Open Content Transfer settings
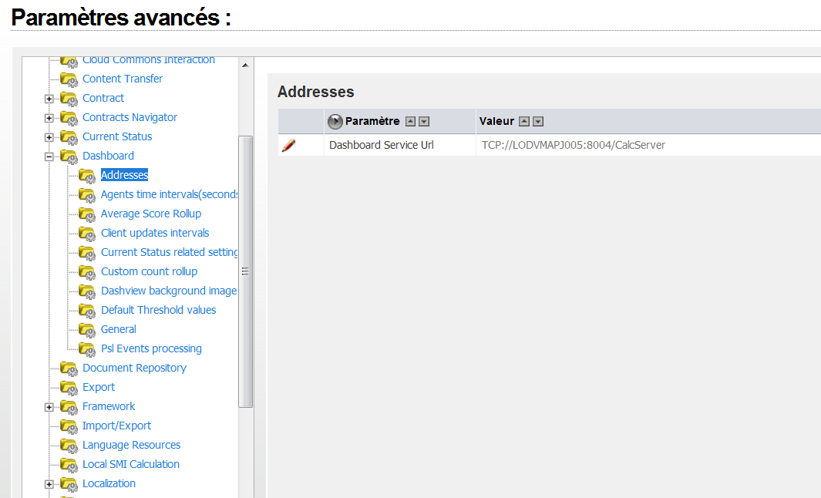The height and width of the screenshot is (498, 821). coord(123,79)
